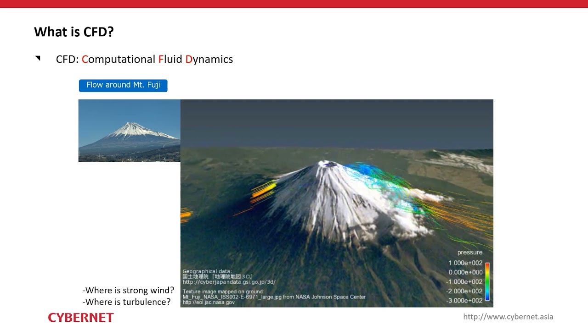Click the Mt. Fuji CFD simulation image
The height and width of the screenshot is (330, 588).
click(337, 203)
